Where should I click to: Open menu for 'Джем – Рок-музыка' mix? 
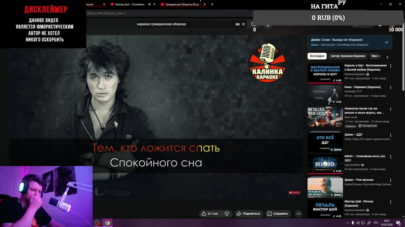tap(390, 180)
